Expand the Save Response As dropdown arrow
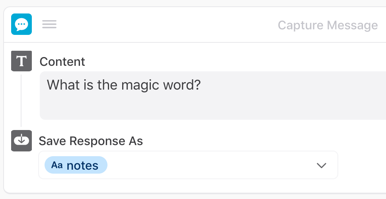Viewport: 386px width, 199px height. click(321, 165)
